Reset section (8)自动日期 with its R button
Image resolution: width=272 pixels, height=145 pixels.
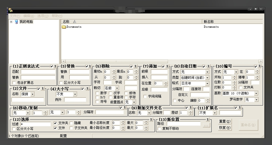coord(208,66)
